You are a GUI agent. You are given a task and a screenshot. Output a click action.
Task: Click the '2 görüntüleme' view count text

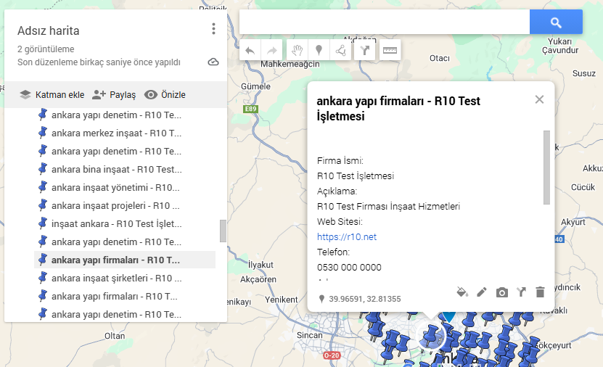46,49
